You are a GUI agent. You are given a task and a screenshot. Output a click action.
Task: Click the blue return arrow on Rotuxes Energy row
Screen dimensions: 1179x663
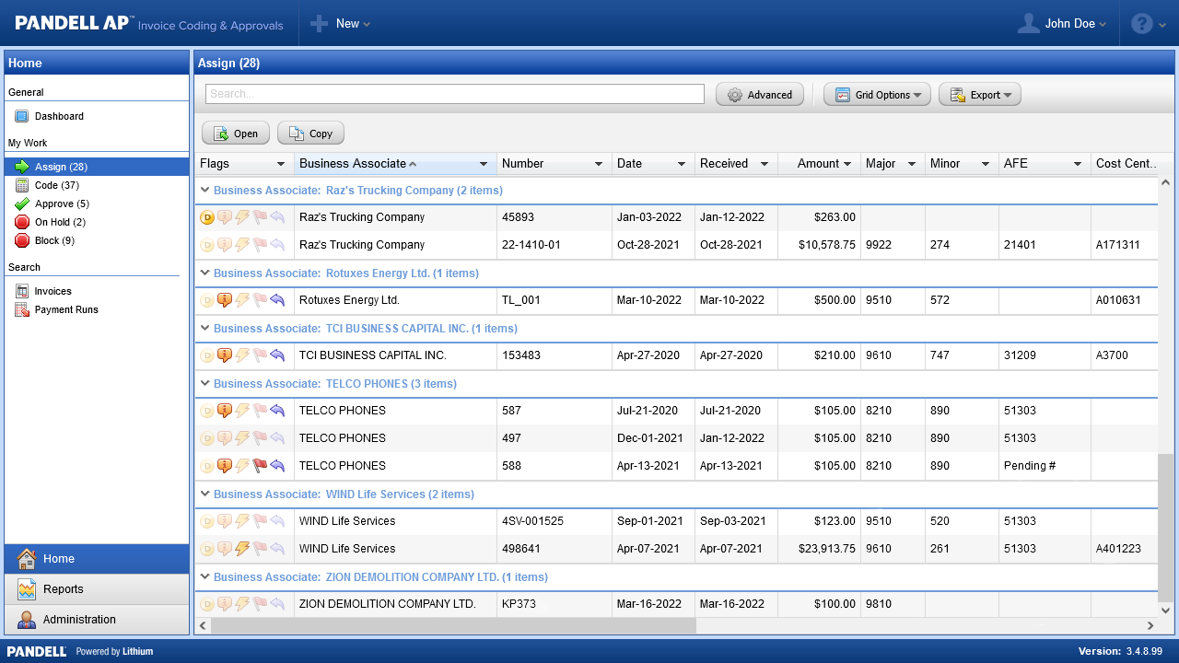[277, 300]
